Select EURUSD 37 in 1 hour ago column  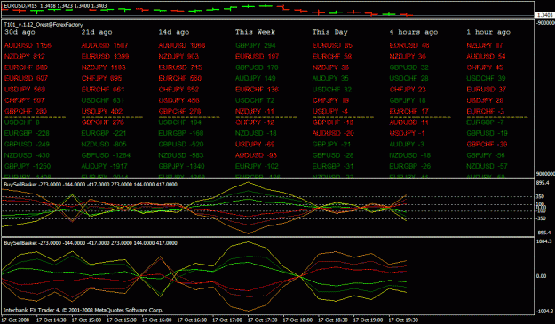coord(487,90)
